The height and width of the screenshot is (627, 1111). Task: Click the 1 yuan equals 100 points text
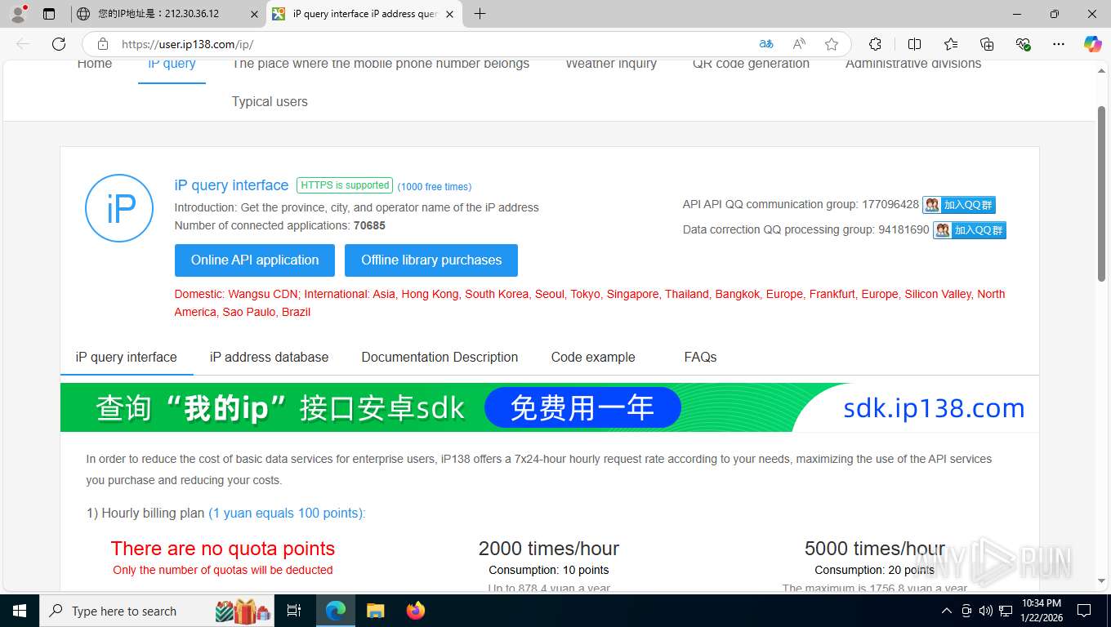pyautogui.click(x=287, y=514)
